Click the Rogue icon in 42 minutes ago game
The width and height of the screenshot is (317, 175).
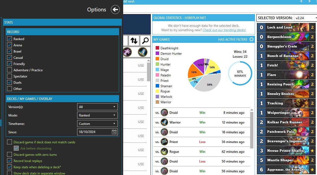click(x=164, y=151)
